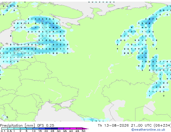Select legend swatch between 20 and 25
Image resolution: width=171 pixels, height=132 pixels.
click(48, 128)
